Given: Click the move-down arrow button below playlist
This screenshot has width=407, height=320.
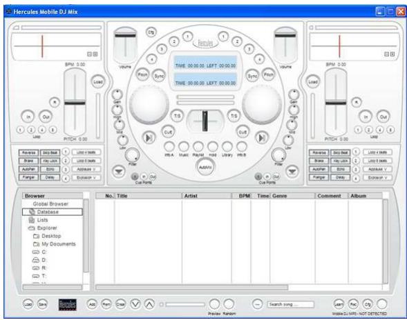Looking at the screenshot, I should click(135, 304).
